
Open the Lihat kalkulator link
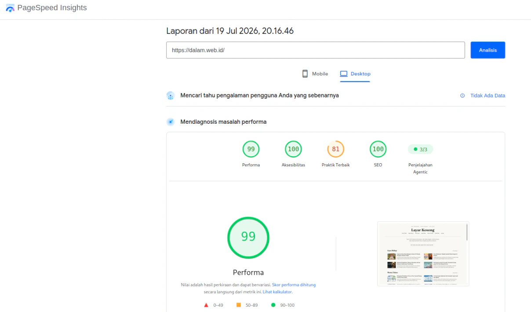[x=277, y=292]
